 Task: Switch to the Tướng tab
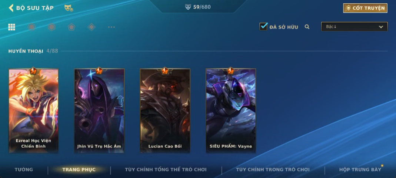[x=24, y=170]
